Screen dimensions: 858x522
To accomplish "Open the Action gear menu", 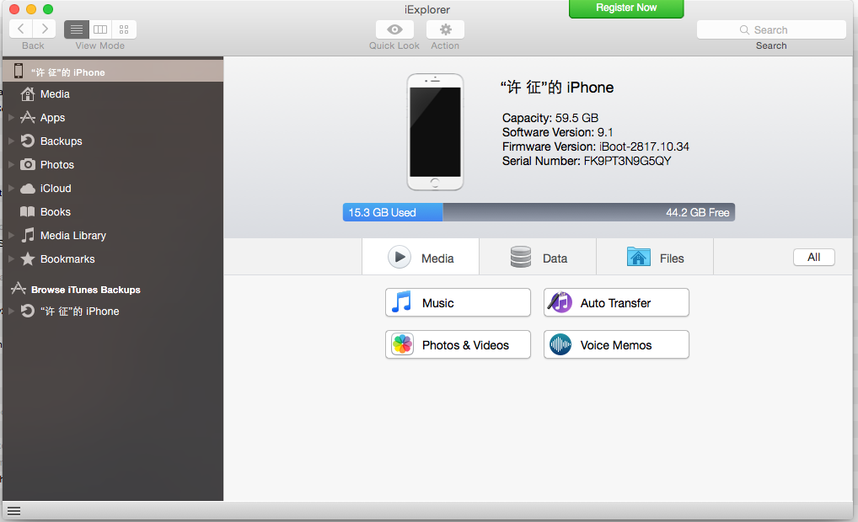I will (x=445, y=29).
